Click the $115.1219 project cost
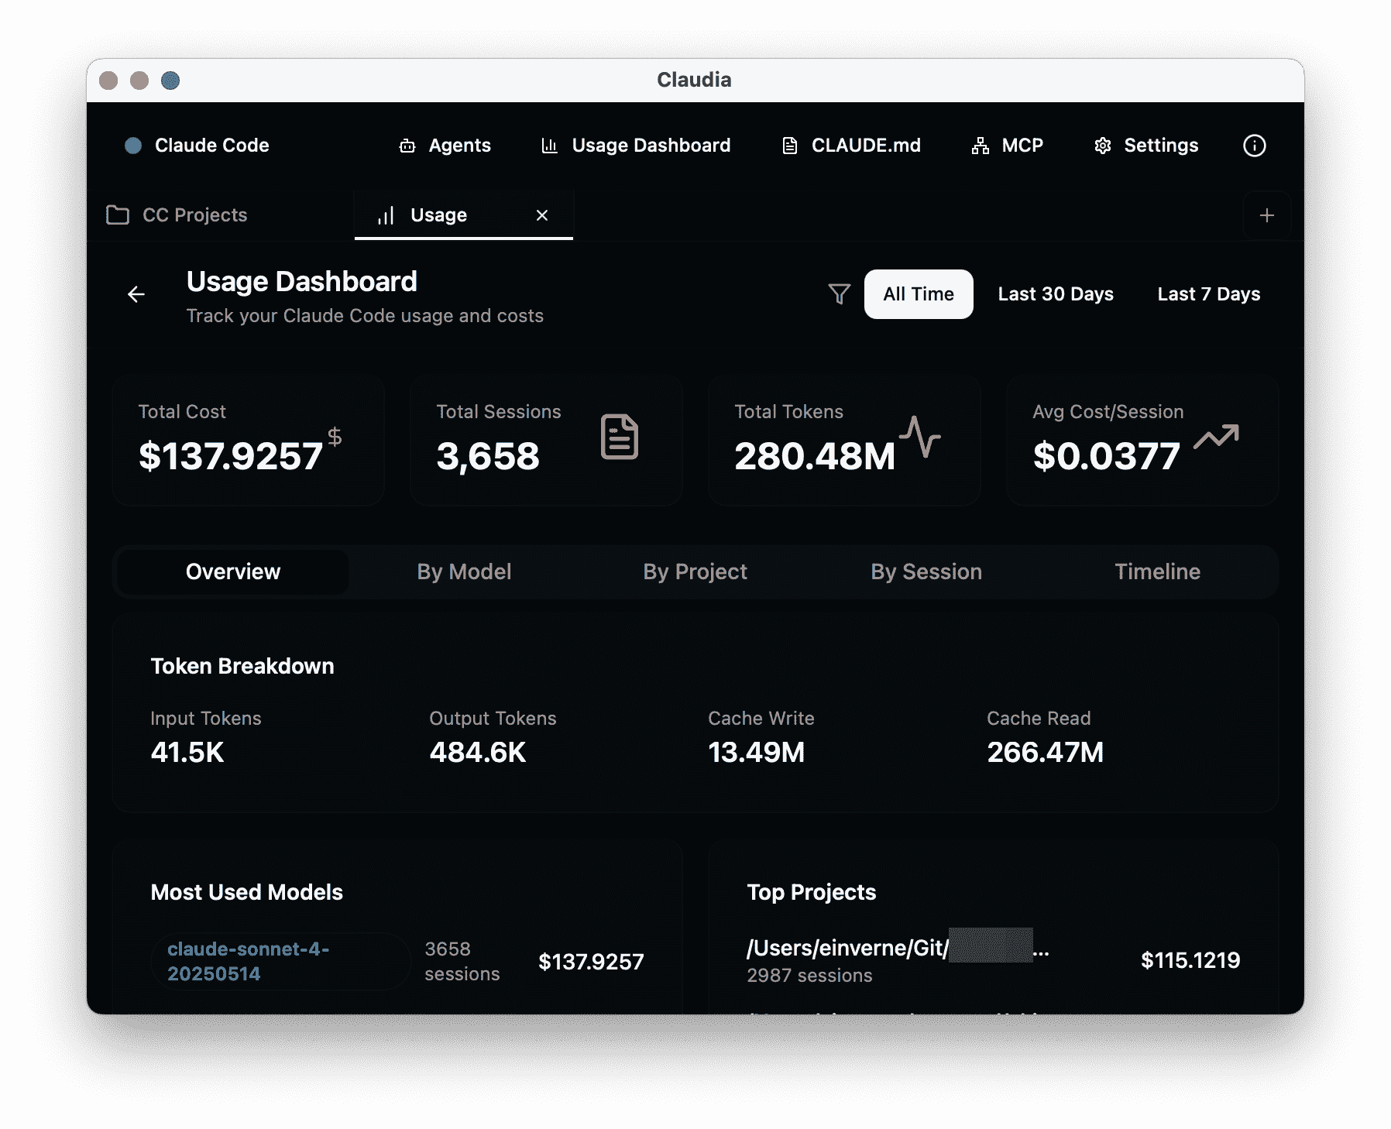 tap(1190, 960)
